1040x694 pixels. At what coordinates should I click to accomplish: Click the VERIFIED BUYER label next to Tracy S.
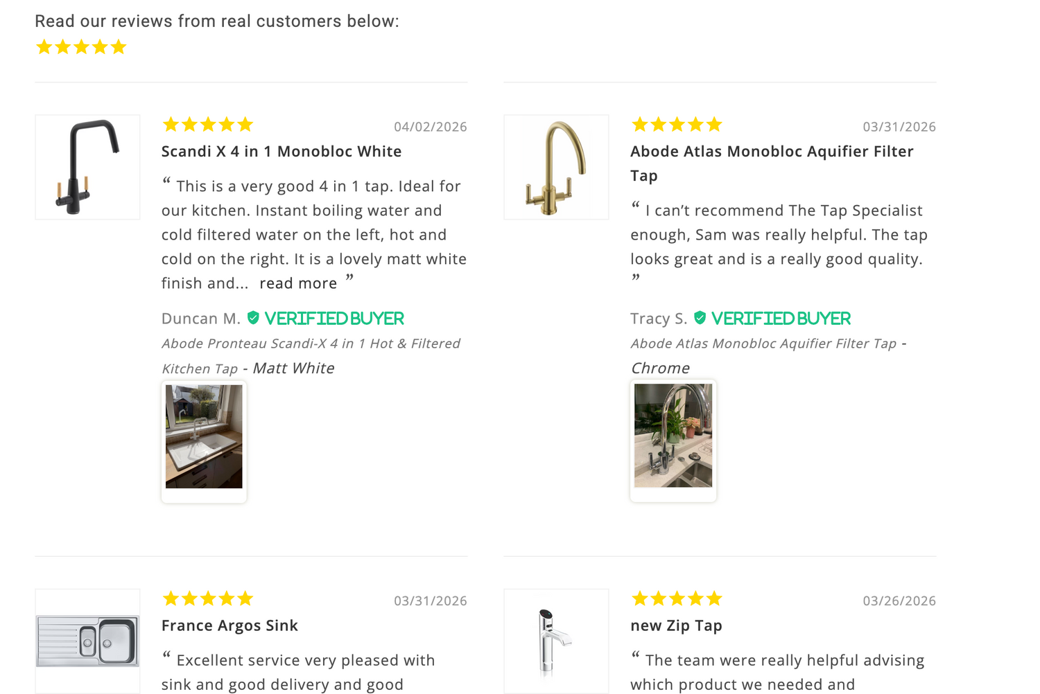(x=781, y=319)
